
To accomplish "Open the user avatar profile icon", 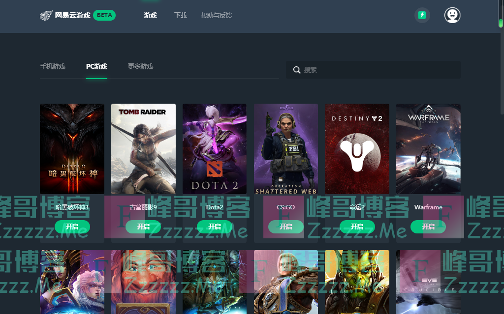I will click(x=452, y=15).
